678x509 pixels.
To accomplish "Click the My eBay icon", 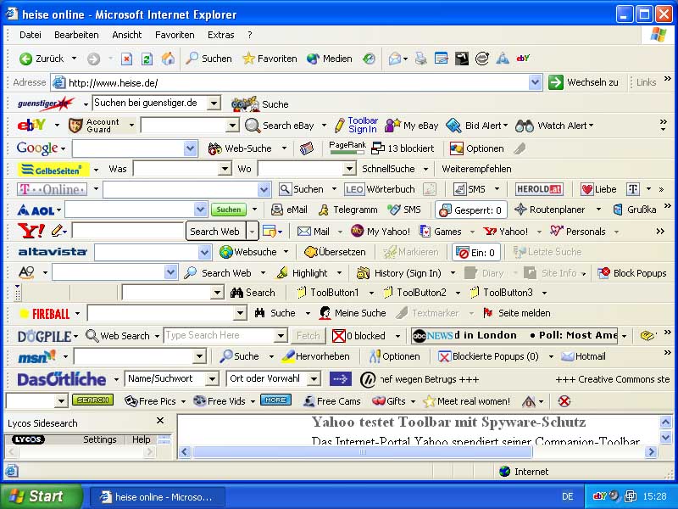I will click(x=392, y=126).
